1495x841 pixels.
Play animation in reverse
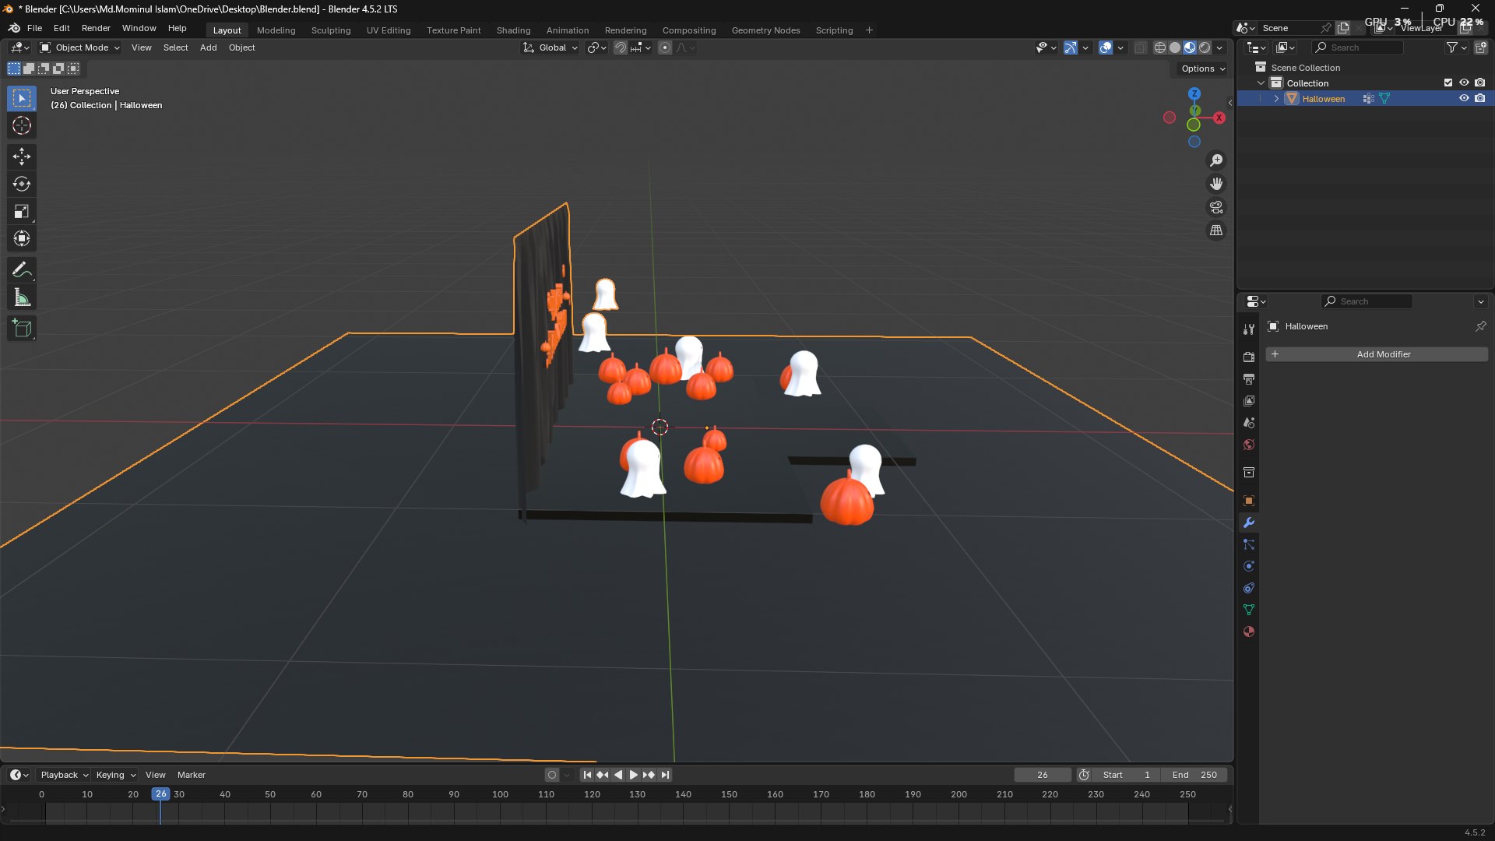618,775
